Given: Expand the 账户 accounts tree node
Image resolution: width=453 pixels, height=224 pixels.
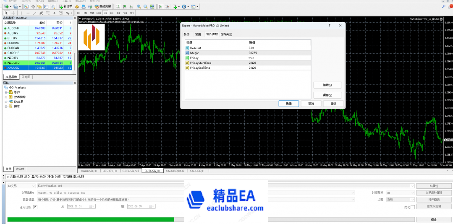Looking at the screenshot, I should pos(6,92).
